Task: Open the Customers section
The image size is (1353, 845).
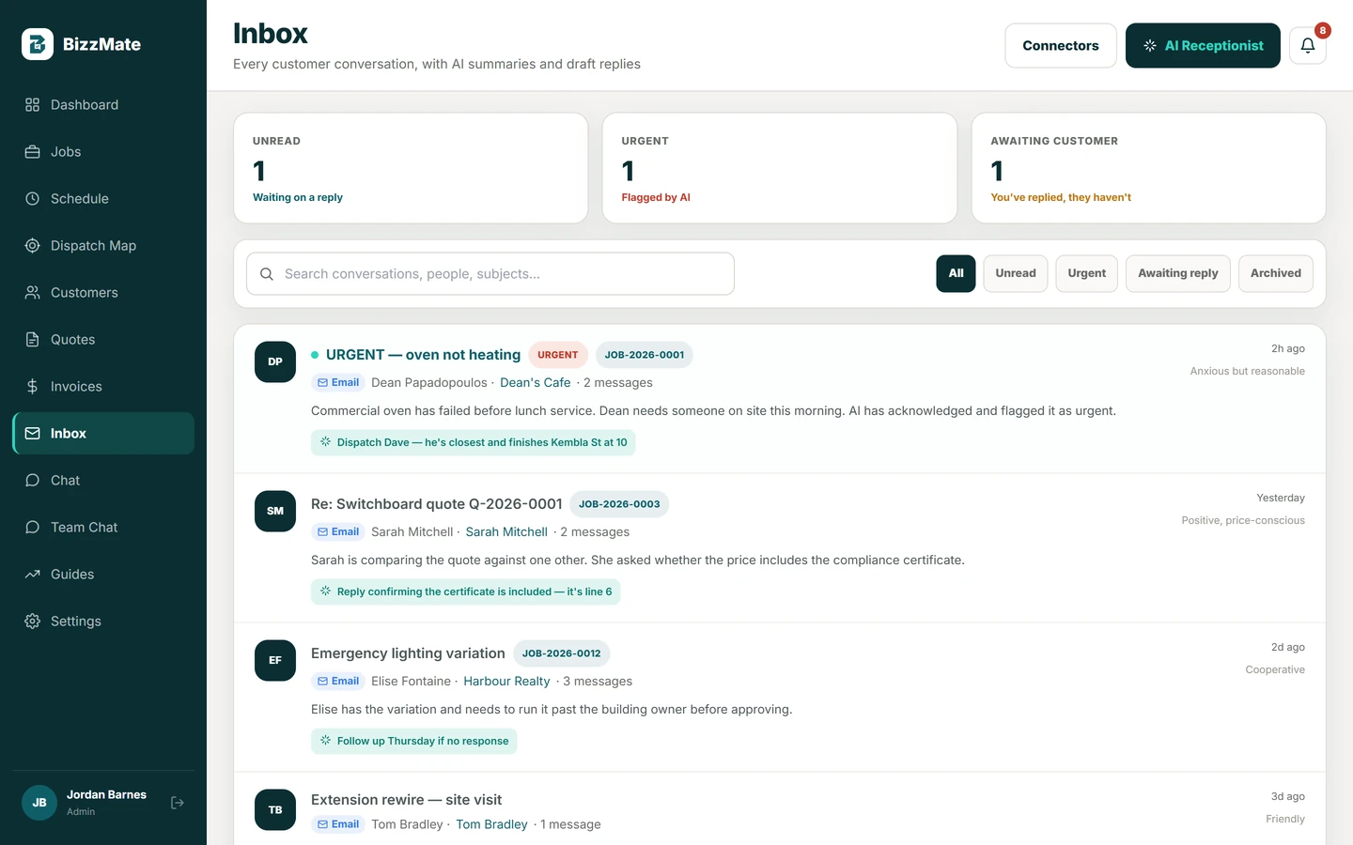Action: tap(103, 293)
